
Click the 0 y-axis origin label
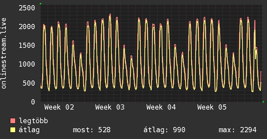pos(33,102)
